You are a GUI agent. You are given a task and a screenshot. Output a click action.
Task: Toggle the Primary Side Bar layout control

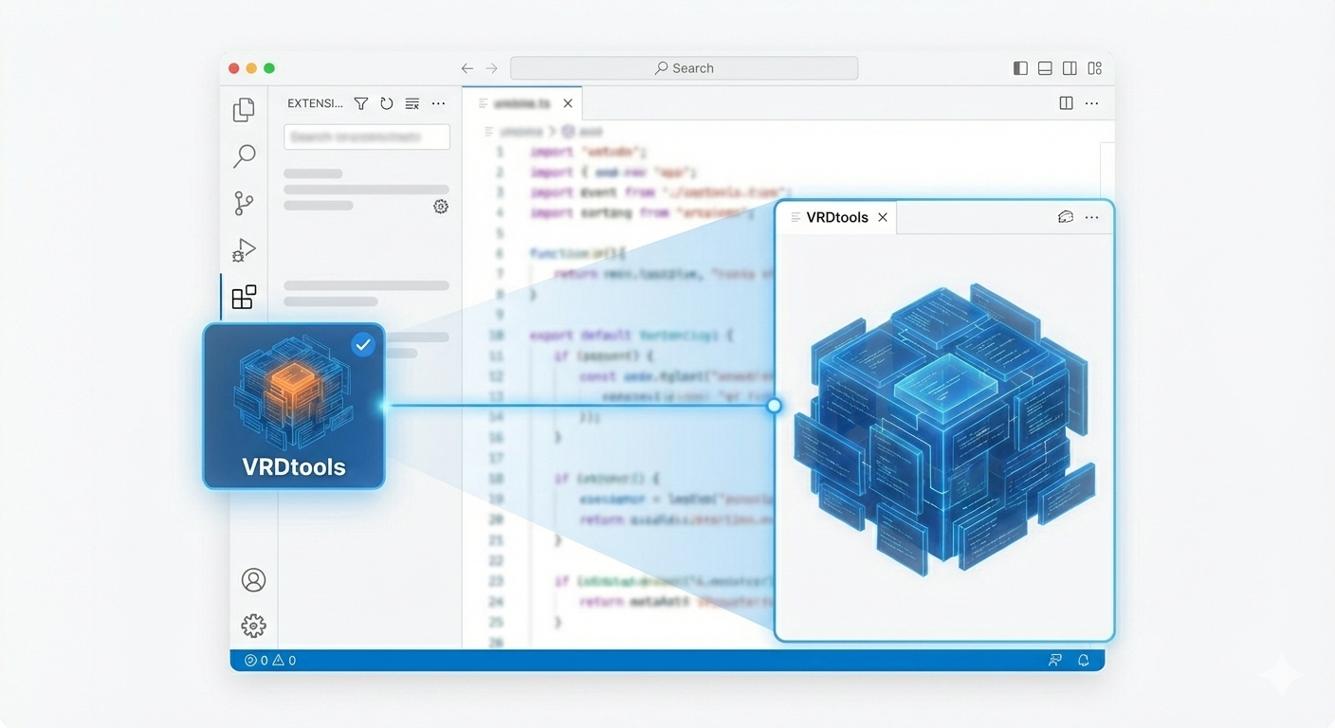[x=1020, y=67]
